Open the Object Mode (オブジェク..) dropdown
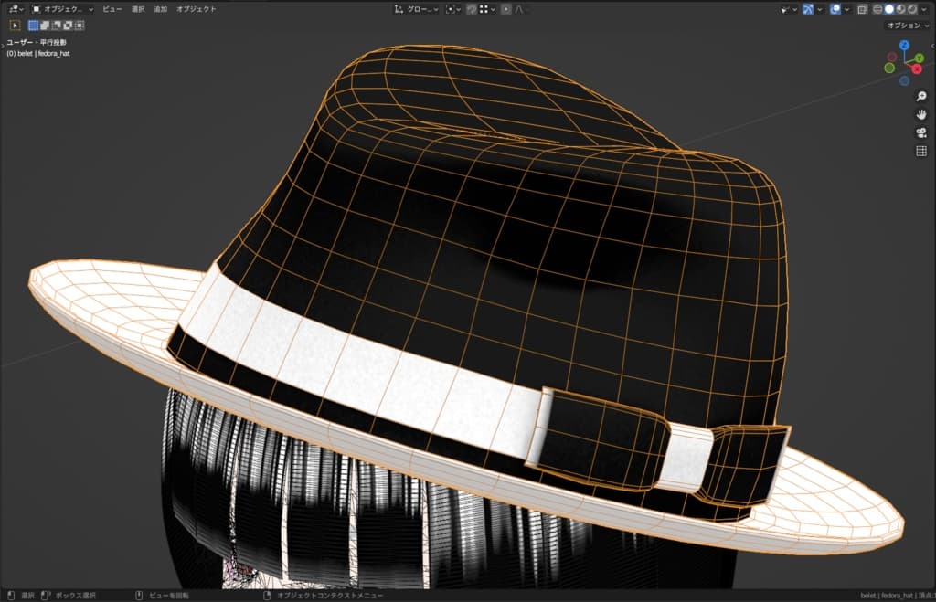 coord(62,9)
